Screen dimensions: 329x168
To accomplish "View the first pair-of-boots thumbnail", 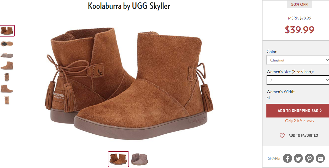I will click(x=7, y=31).
